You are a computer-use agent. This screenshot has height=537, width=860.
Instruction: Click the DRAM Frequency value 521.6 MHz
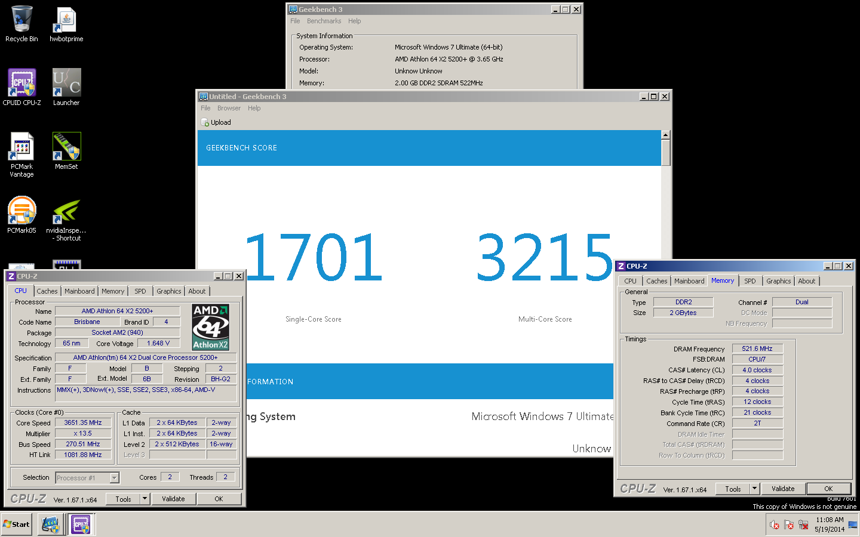pos(757,348)
